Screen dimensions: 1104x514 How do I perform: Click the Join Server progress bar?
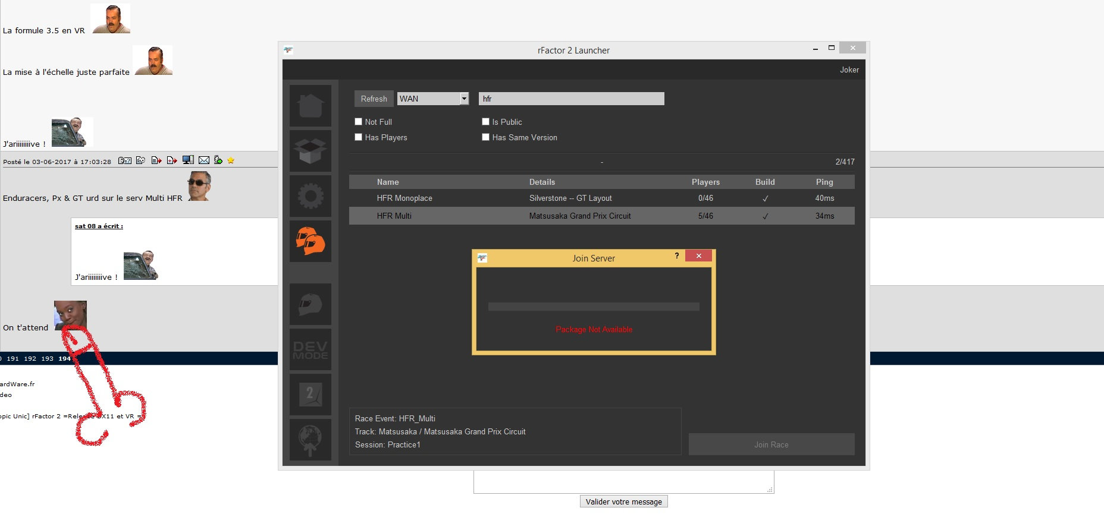(x=594, y=307)
